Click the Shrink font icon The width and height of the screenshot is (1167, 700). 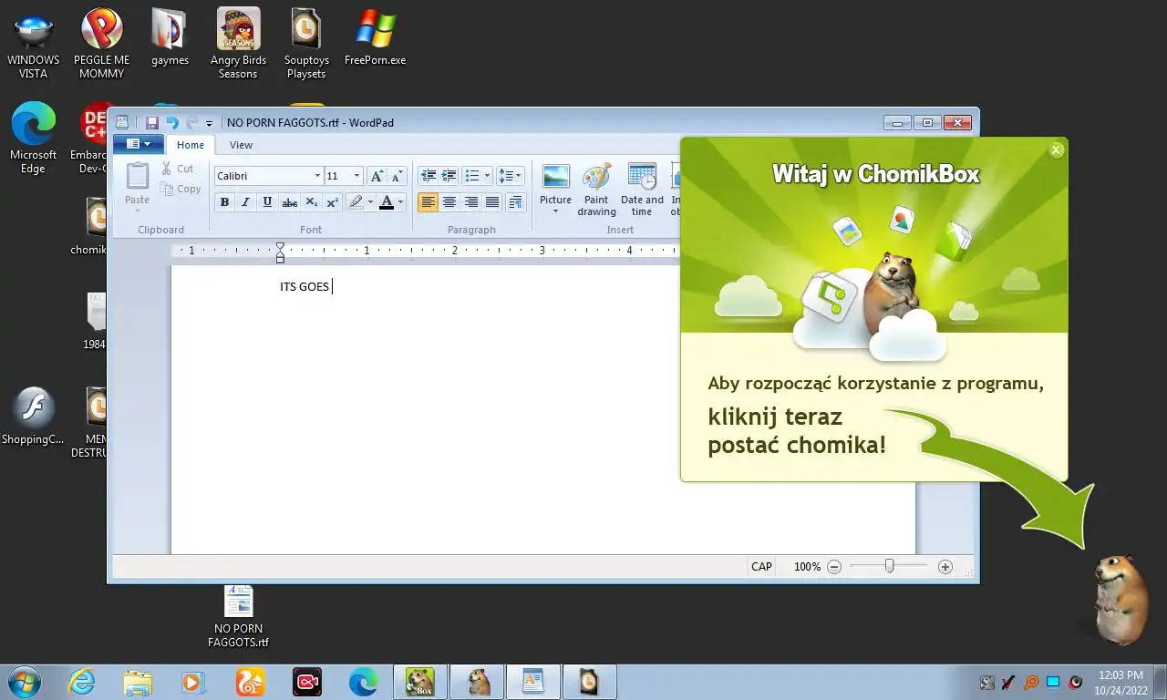click(397, 176)
